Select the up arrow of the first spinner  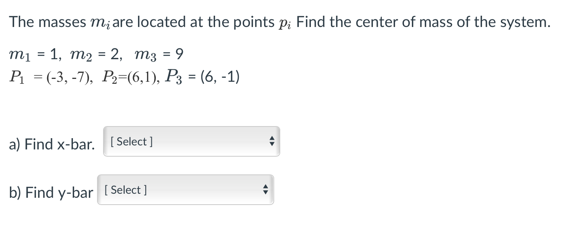tap(272, 139)
